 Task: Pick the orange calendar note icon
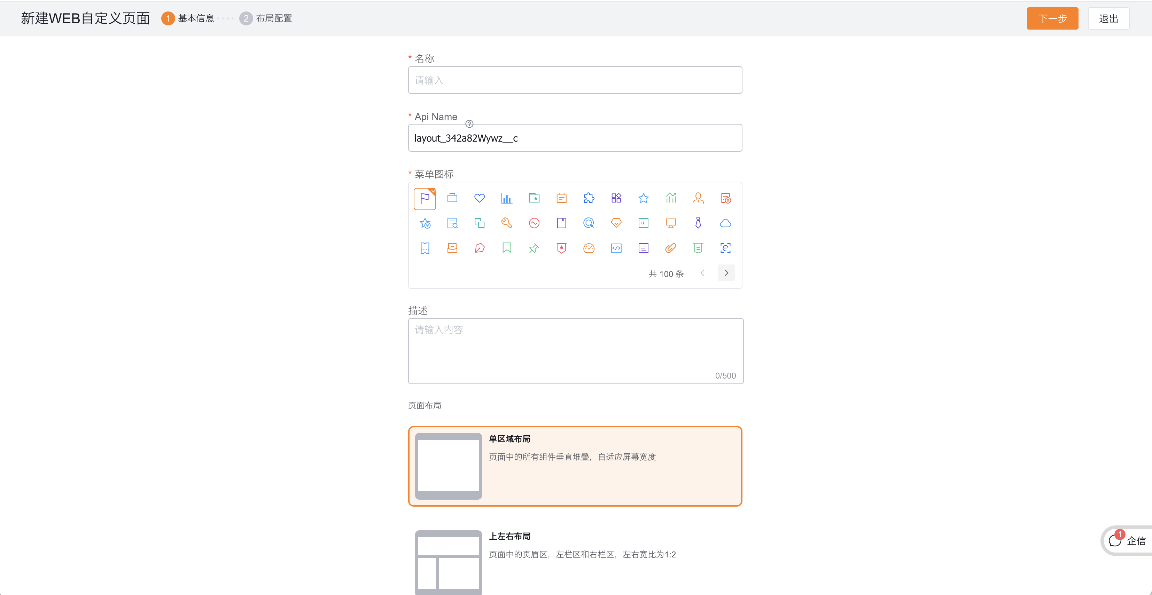tap(562, 198)
